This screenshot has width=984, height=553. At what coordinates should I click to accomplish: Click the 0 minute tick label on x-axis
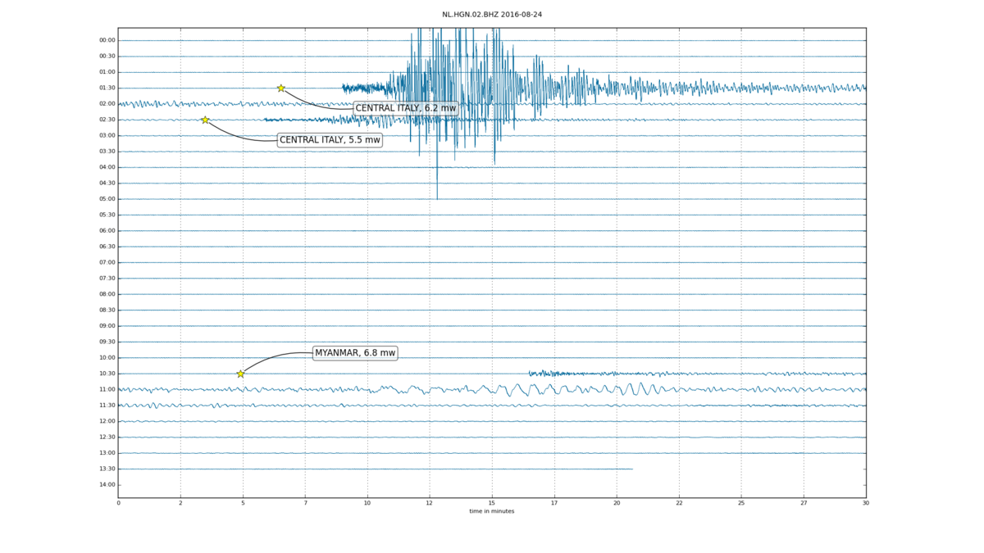click(118, 503)
